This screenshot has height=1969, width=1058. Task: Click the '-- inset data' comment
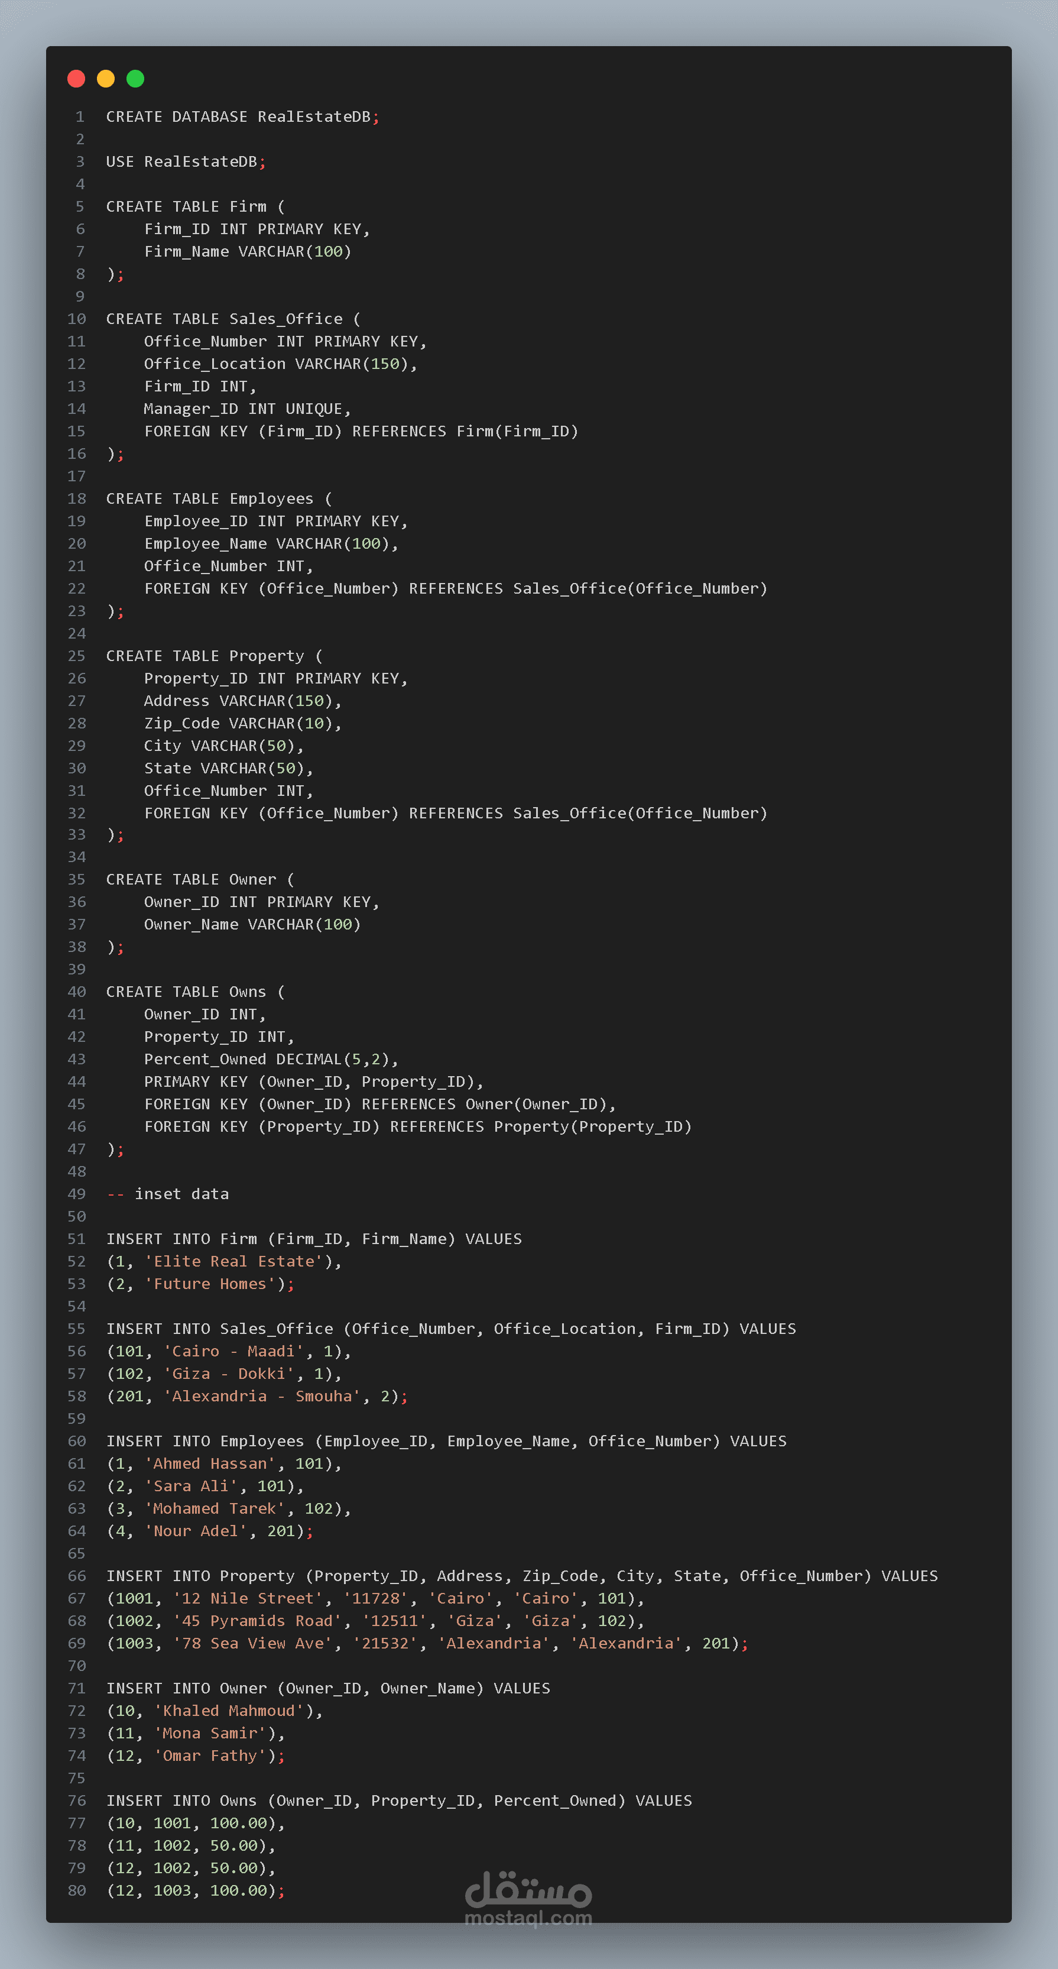pos(167,1194)
